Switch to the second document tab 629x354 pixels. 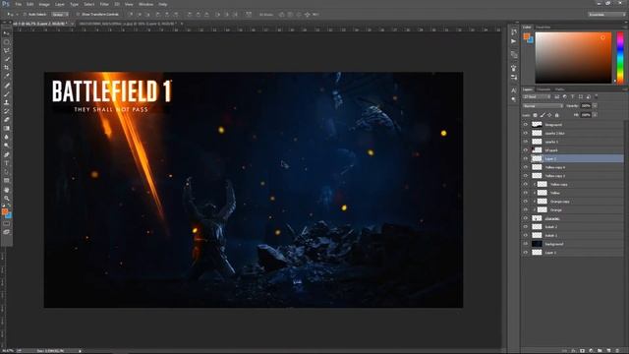128,24
